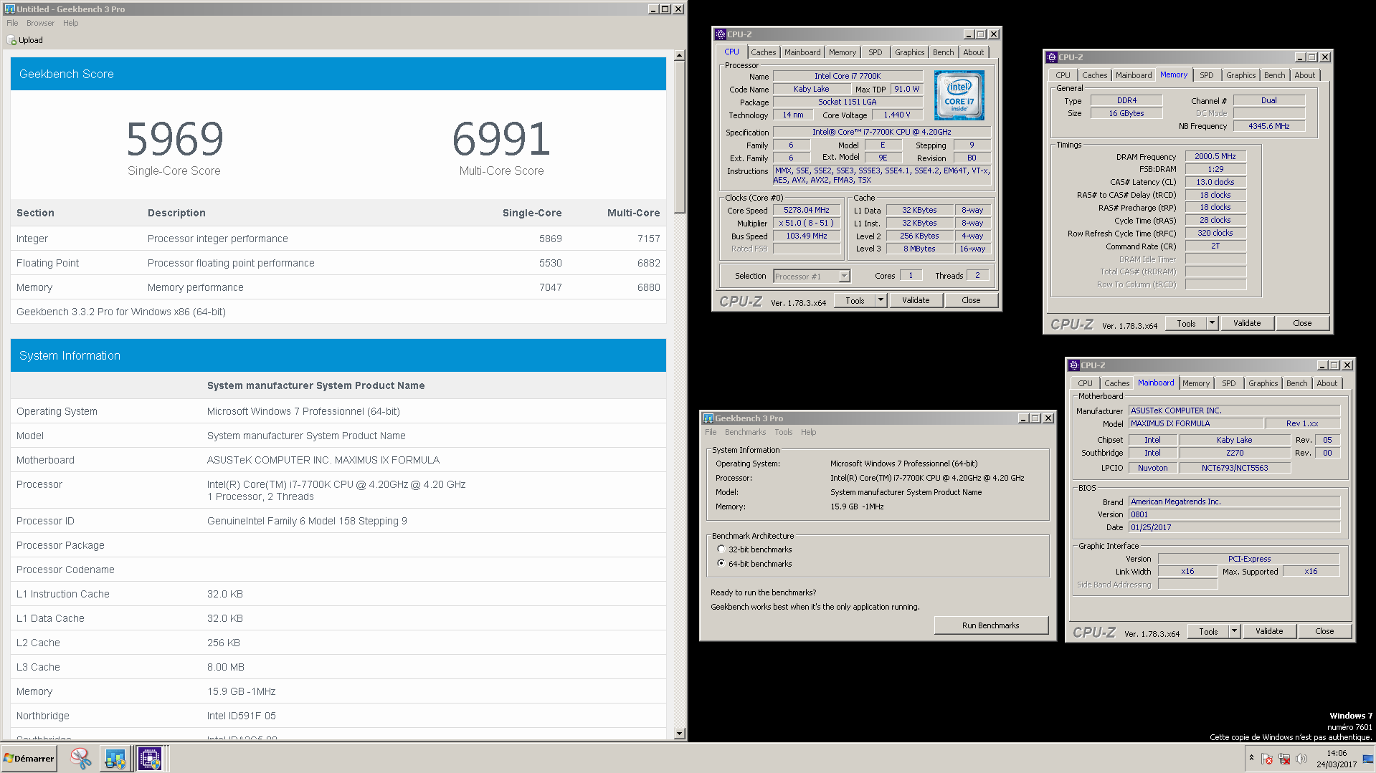The height and width of the screenshot is (773, 1376).
Task: Open the Browser menu in Geekbench
Action: point(40,23)
